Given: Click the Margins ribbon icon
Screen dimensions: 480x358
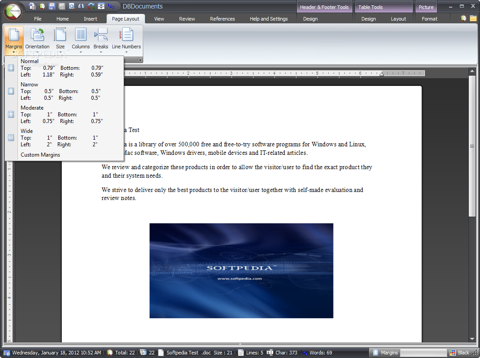Looking at the screenshot, I should pos(14,34).
